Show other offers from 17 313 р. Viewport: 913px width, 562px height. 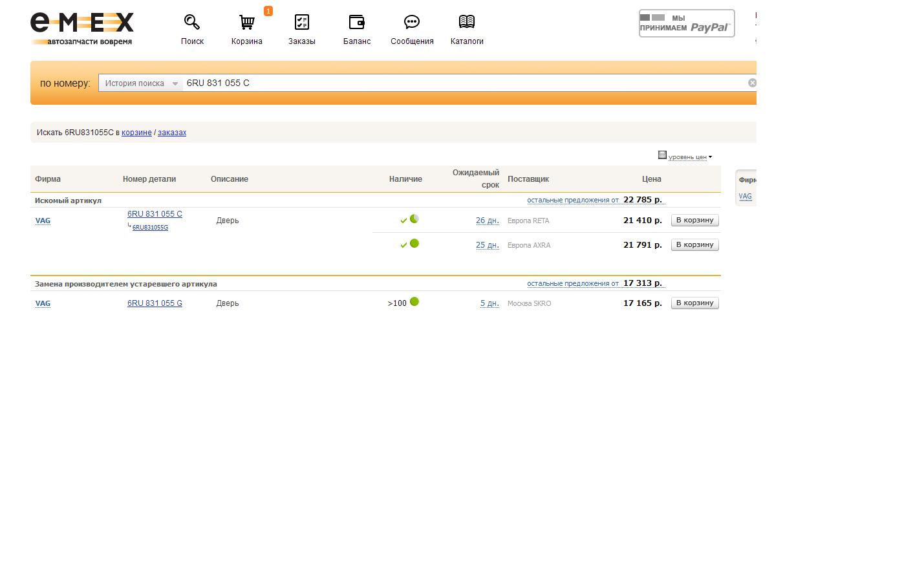tap(572, 284)
